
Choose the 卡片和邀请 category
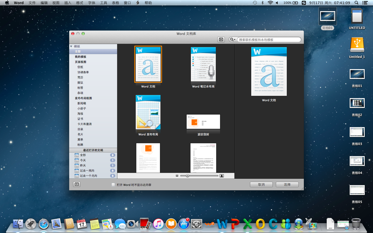click(85, 124)
